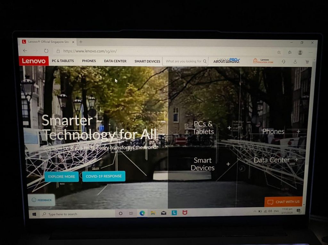
Task: Reload the page with the refresh icon
Action: [46, 51]
